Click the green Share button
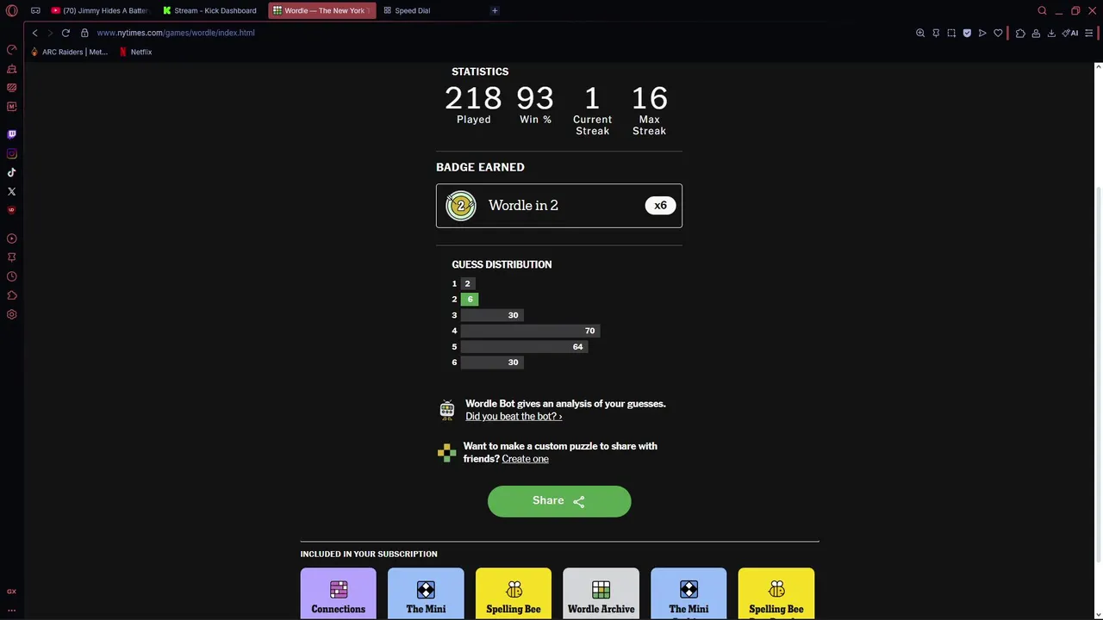 [x=559, y=501]
